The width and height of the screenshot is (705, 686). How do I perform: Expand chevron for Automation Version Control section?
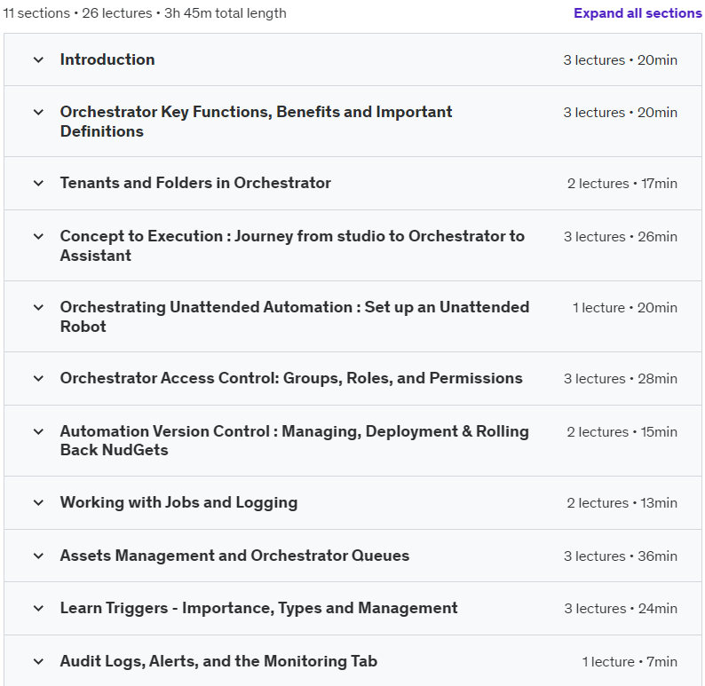point(39,431)
